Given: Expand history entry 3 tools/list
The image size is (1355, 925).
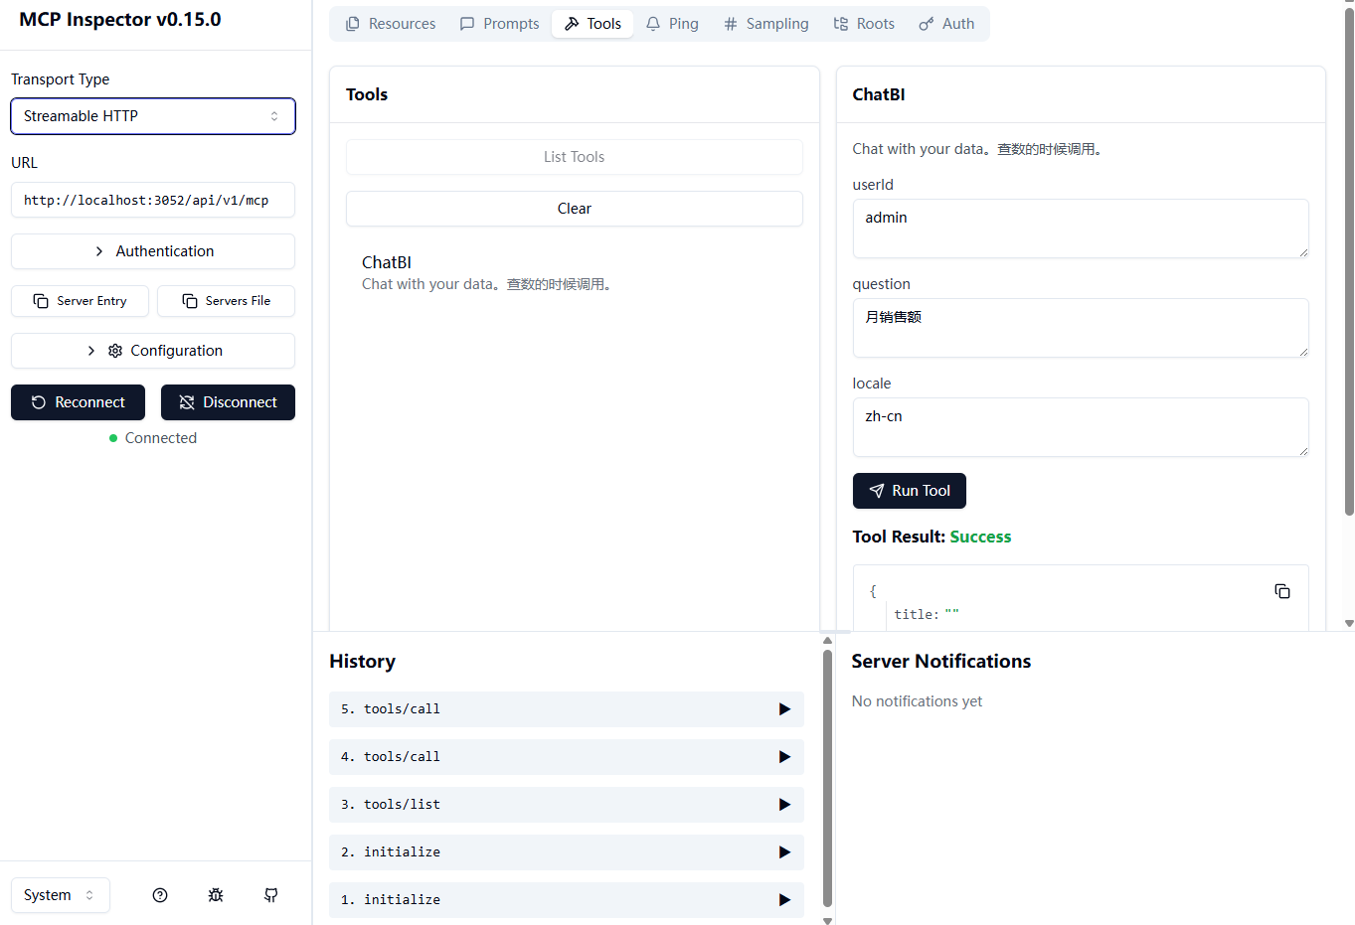Looking at the screenshot, I should click(x=567, y=805).
